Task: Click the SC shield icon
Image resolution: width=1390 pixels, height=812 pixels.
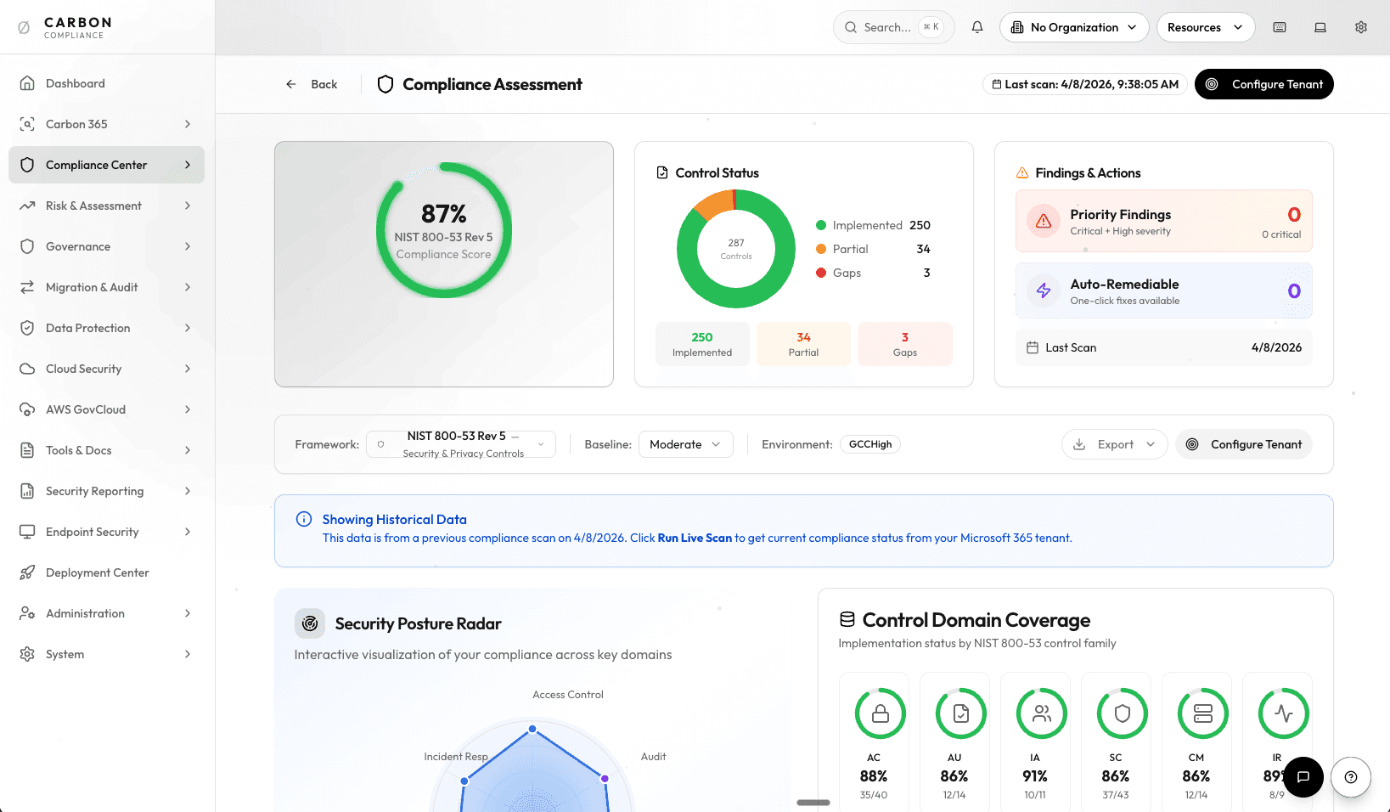Action: (x=1123, y=713)
